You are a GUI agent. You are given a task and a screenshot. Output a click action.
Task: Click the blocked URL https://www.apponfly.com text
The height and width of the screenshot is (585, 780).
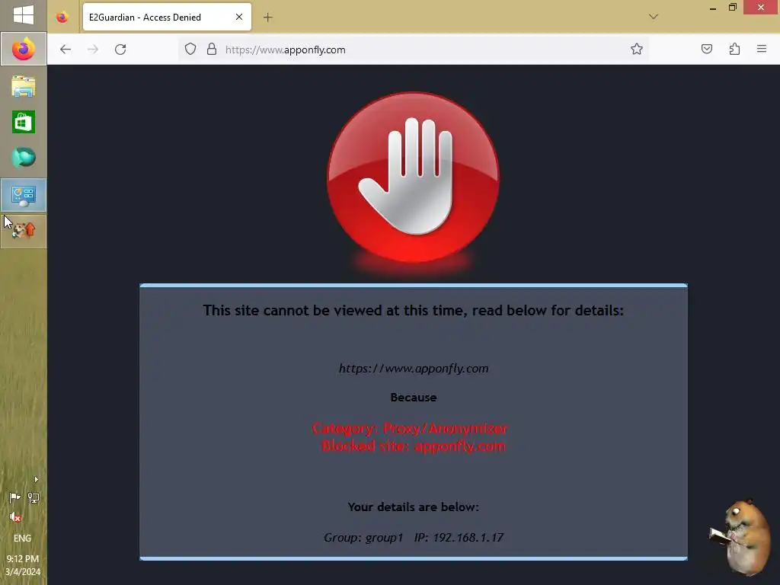coord(414,369)
